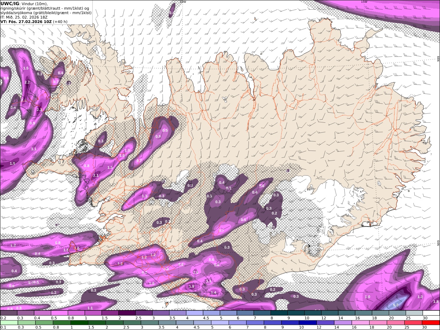Screen dimensions: 440x330
Task: Click the 2.1 precipitation value near Snæfellsnes
Action: [x=96, y=176]
